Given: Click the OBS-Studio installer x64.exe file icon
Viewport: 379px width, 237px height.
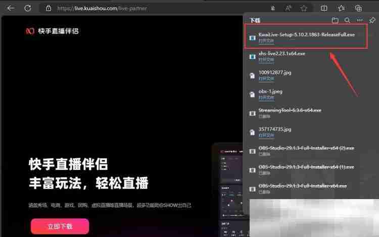Looking at the screenshot, I should coord(252,189).
